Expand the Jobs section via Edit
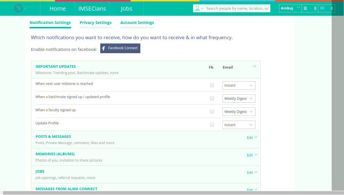The width and height of the screenshot is (344, 195). (x=252, y=172)
